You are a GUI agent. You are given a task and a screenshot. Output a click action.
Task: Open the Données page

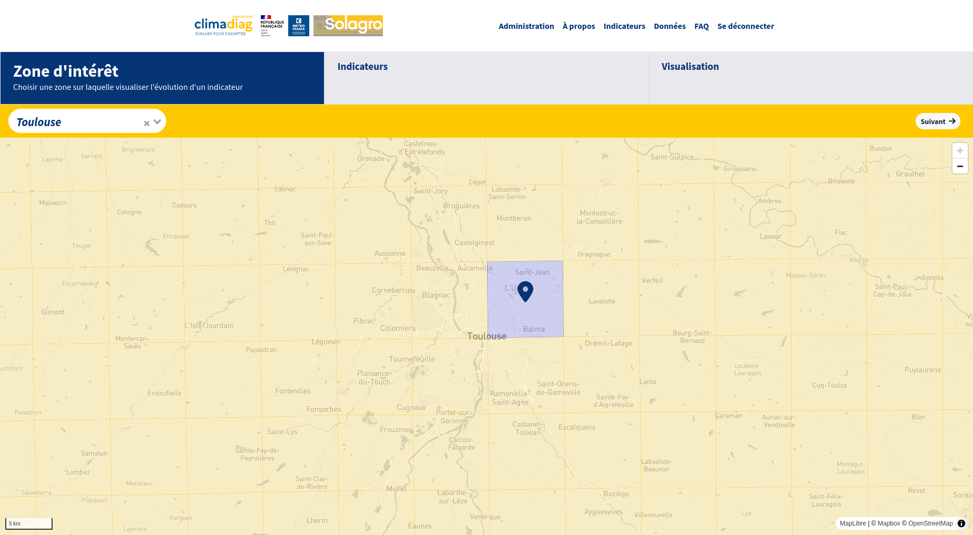click(670, 26)
